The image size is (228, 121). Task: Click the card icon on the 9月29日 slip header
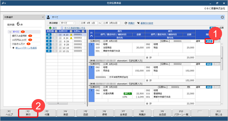pyautogui.click(x=188, y=87)
